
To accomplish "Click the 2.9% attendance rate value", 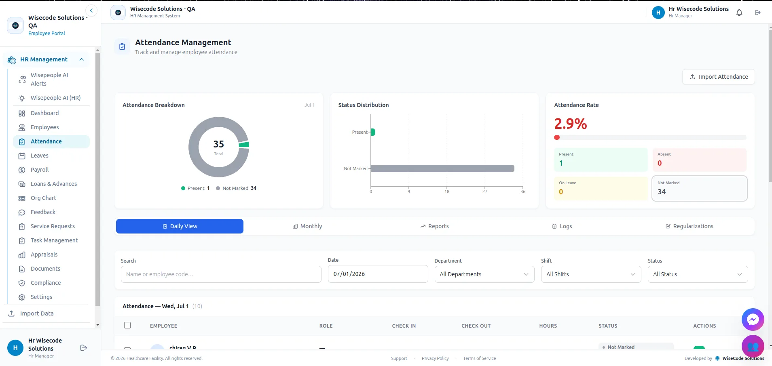I will pos(570,124).
